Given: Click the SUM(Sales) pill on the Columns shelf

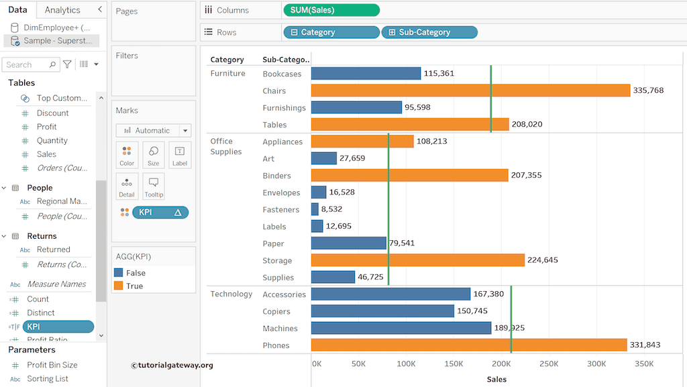Looking at the screenshot, I should tap(331, 10).
